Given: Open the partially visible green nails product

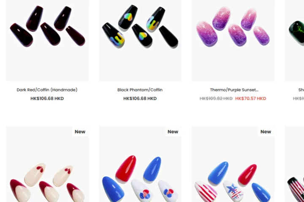Looking at the screenshot, I should pyautogui.click(x=294, y=40).
